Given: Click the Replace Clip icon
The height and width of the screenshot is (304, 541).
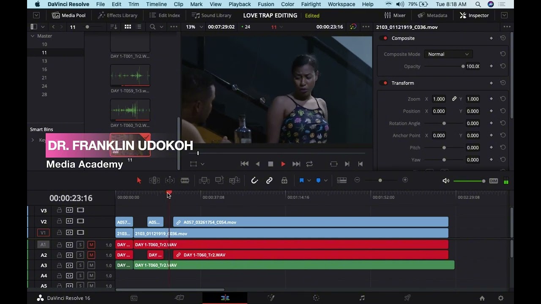Looking at the screenshot, I should click(x=235, y=180).
